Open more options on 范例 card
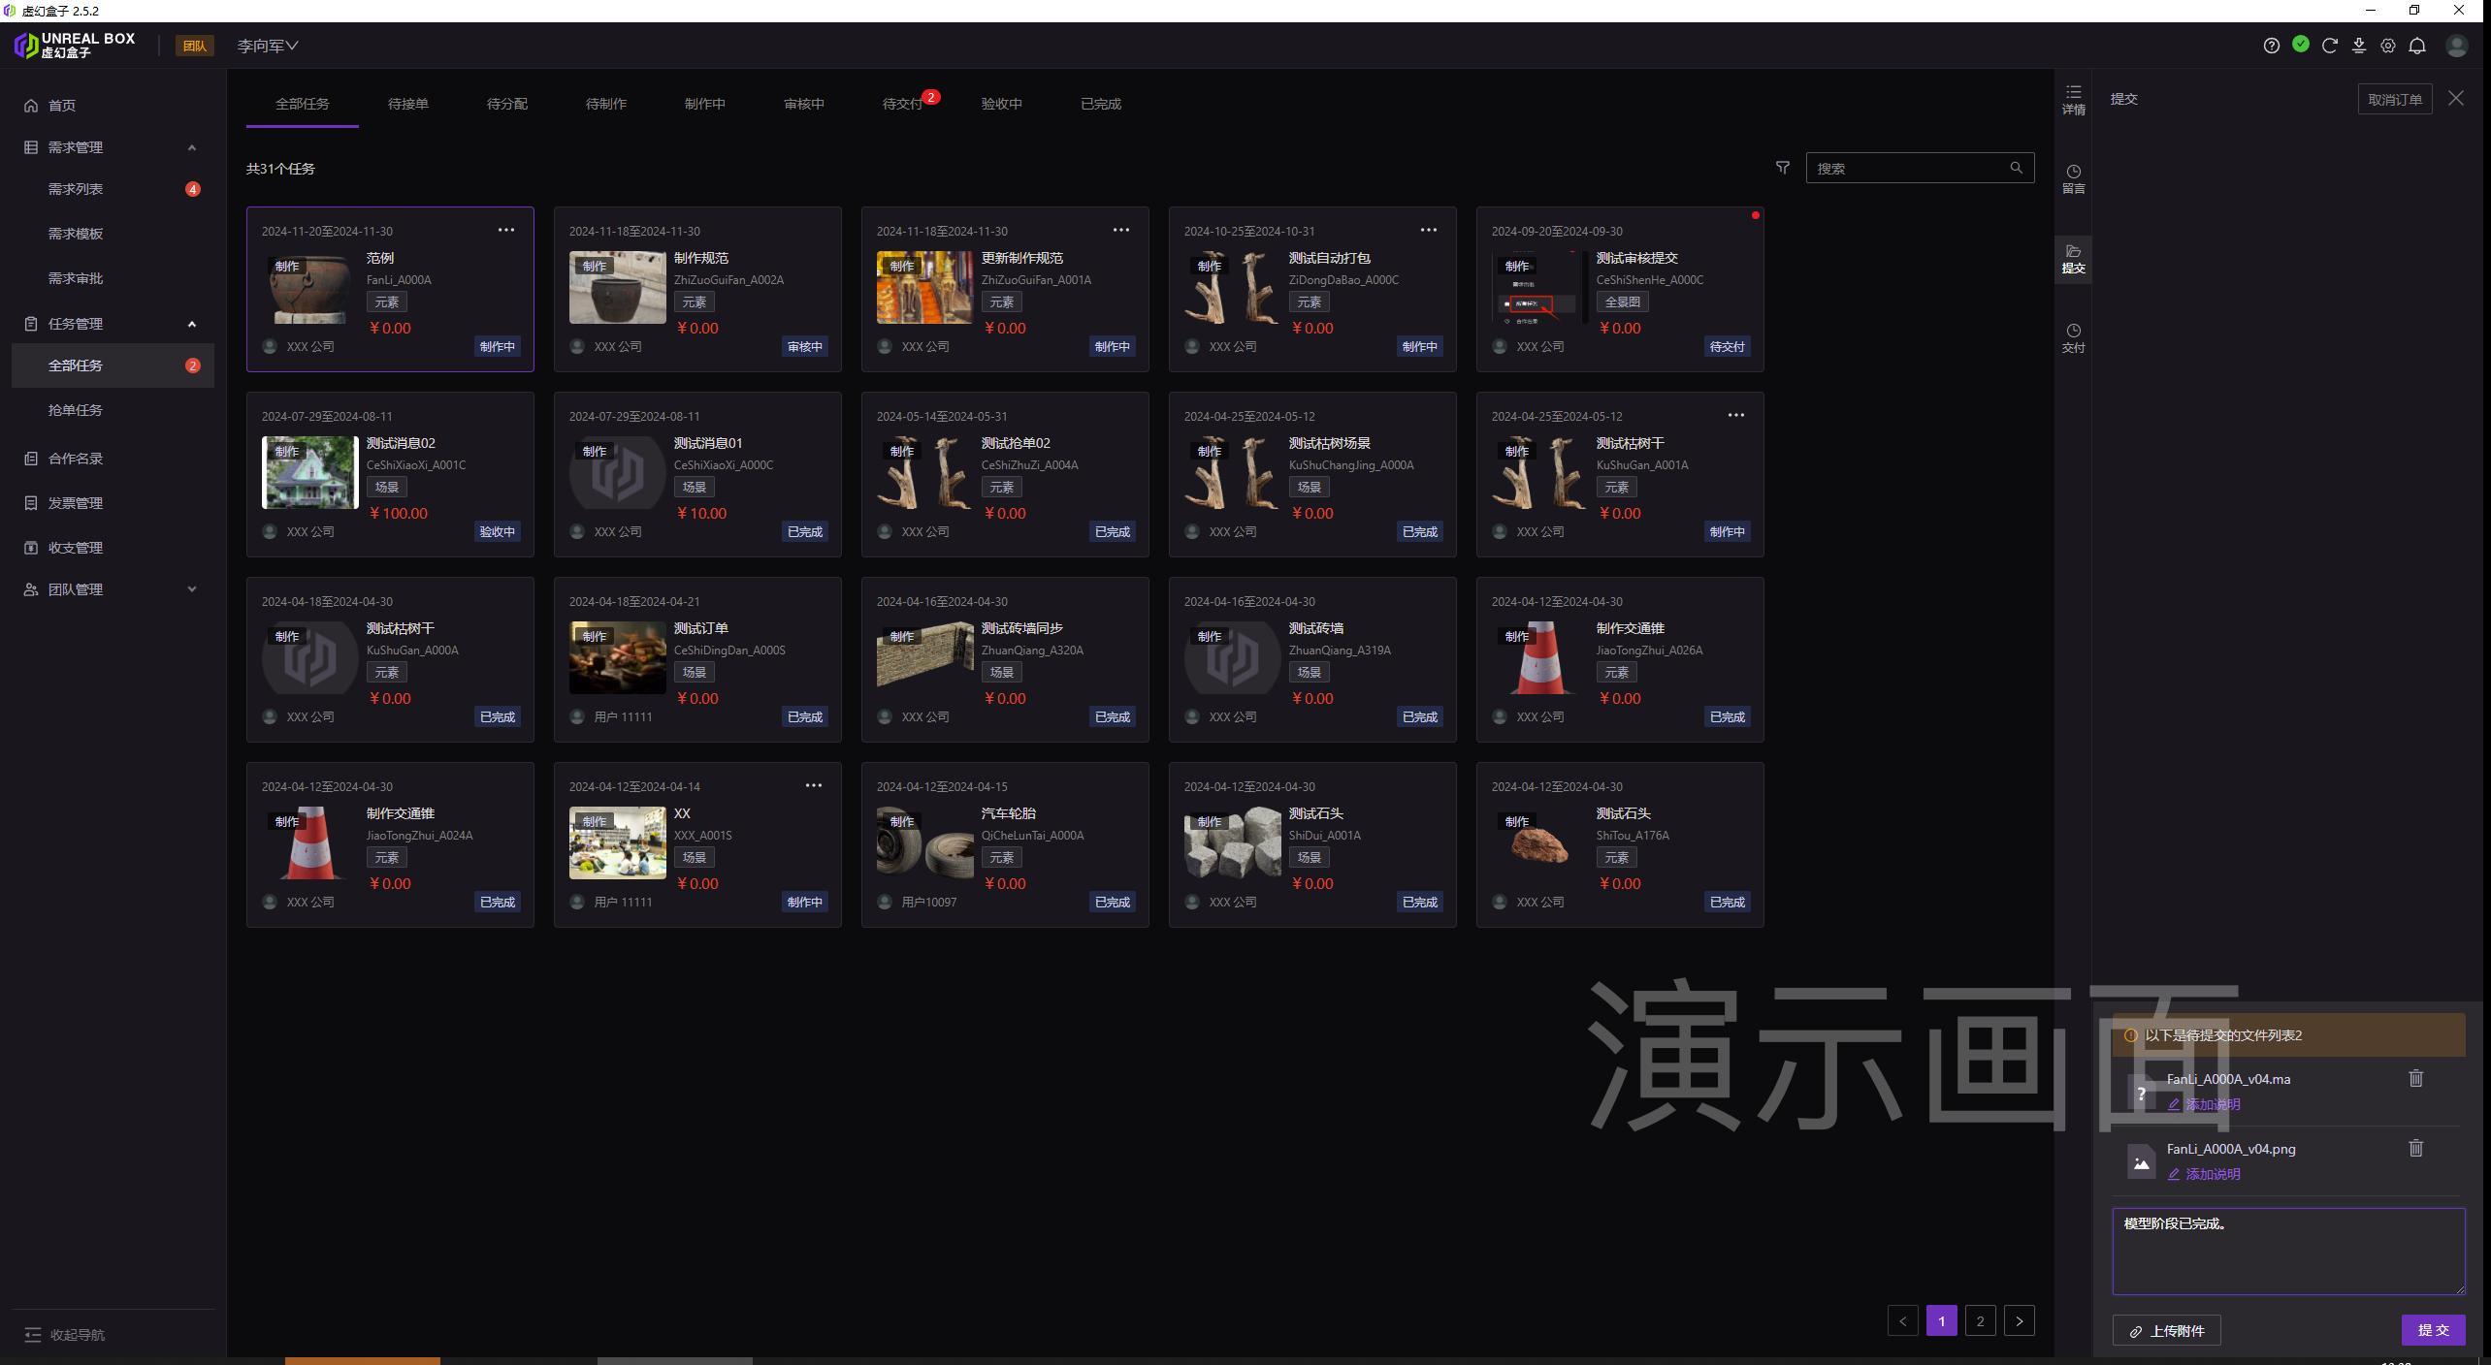Screen dimensions: 2491x1365 pos(506,230)
